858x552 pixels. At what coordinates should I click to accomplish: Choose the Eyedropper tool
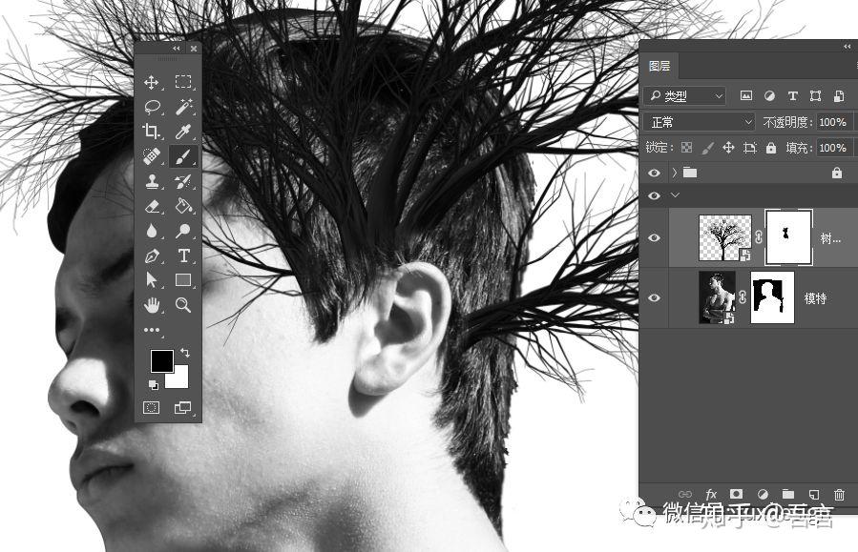point(183,132)
